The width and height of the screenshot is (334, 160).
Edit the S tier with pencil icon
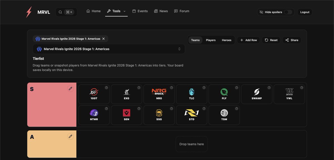click(70, 89)
